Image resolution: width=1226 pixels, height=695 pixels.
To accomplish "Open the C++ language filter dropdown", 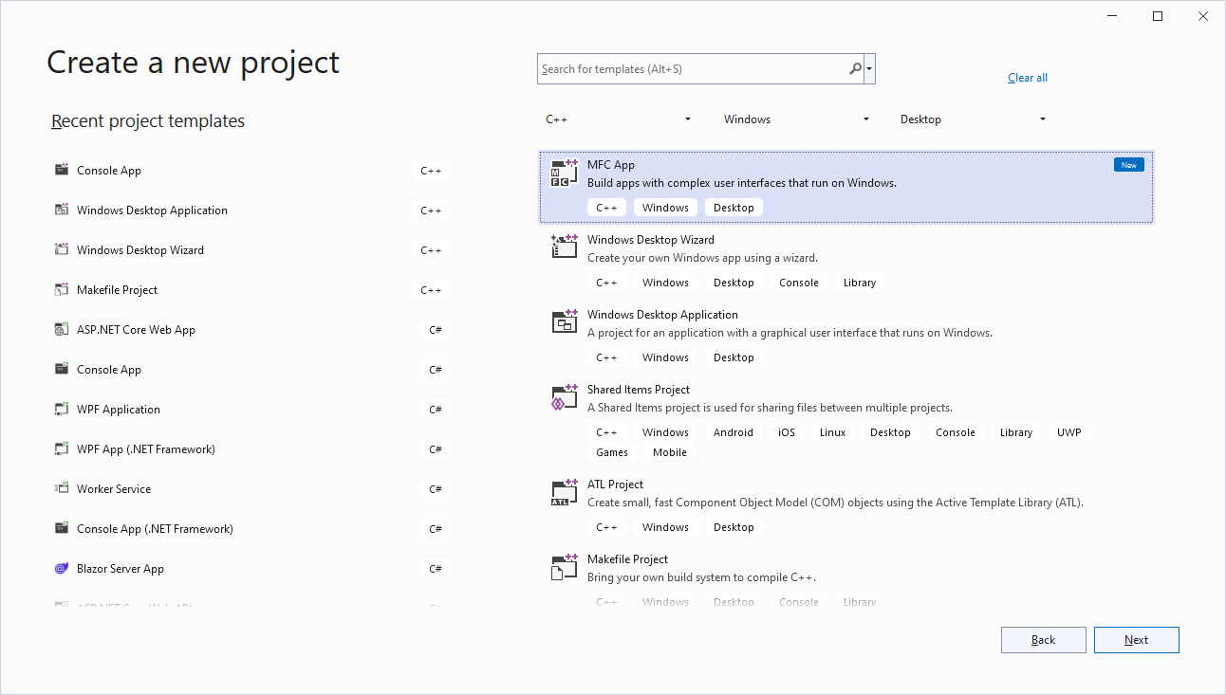I will point(619,119).
